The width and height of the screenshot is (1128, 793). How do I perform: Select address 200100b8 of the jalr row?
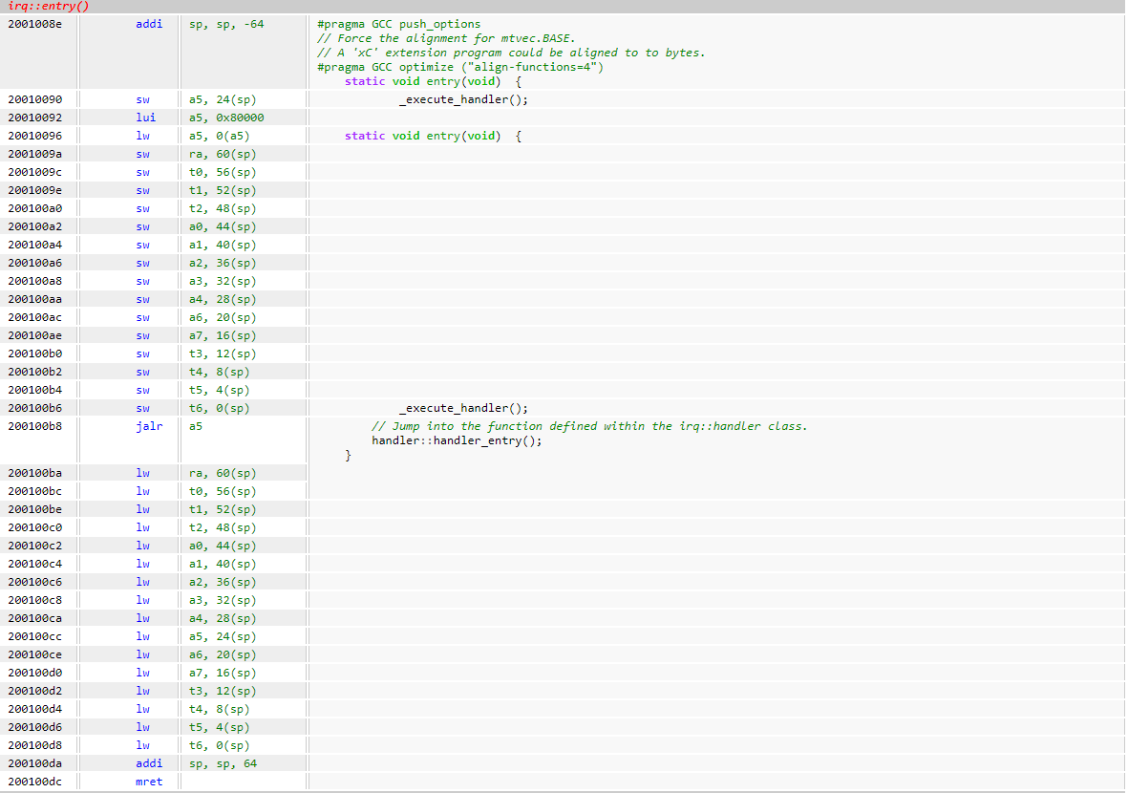pos(34,426)
